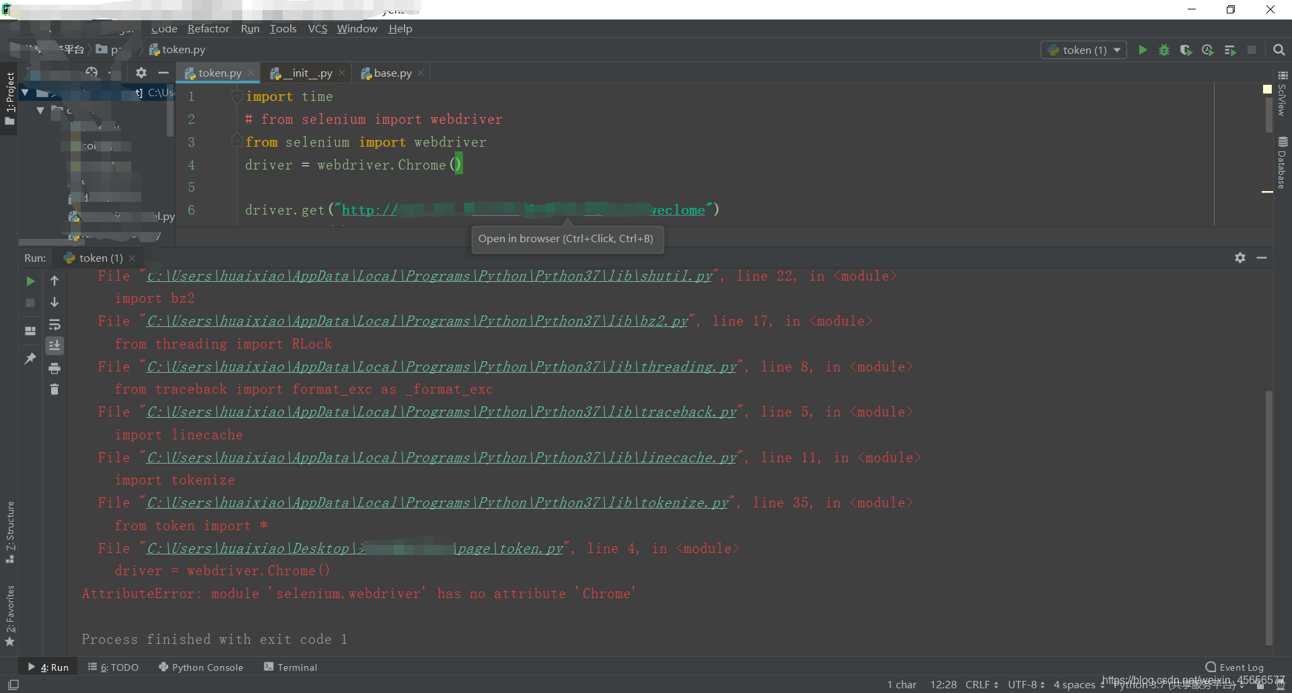Viewport: 1292px width, 693px height.
Task: Open the tokenize.py traceback file link
Action: [437, 503]
